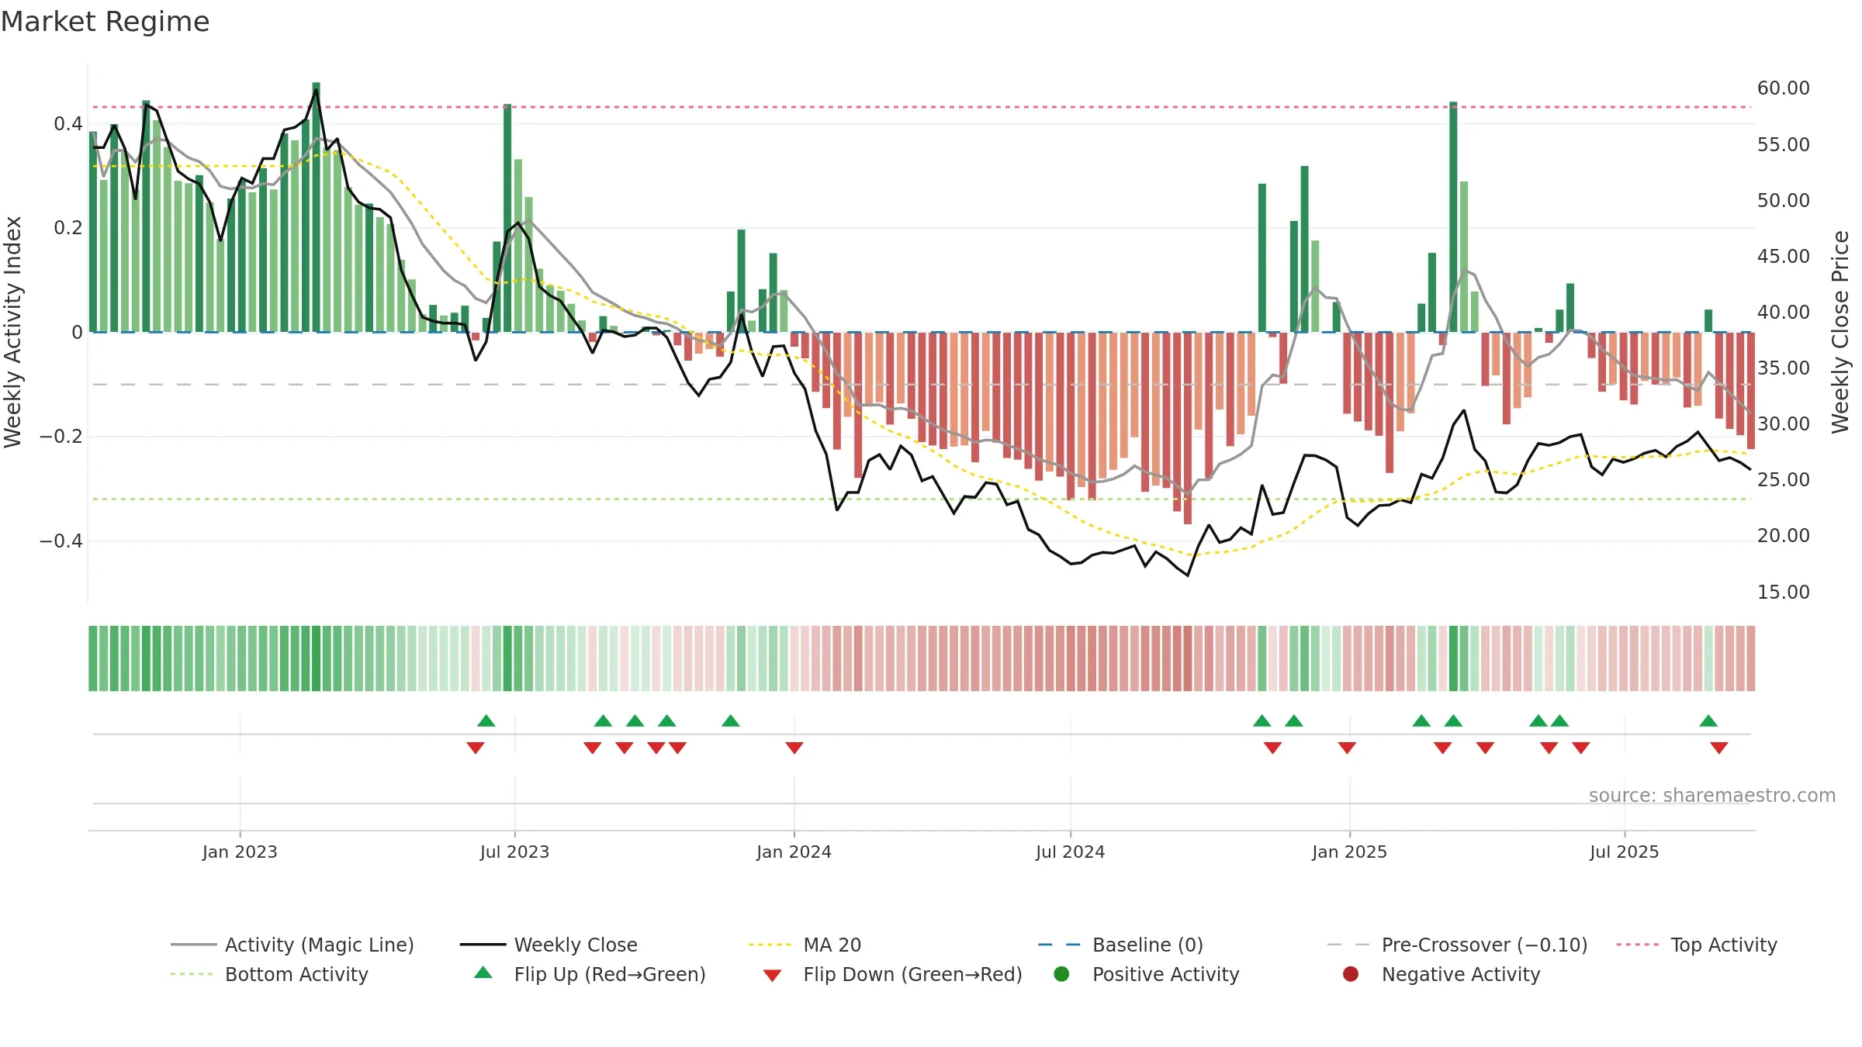Click the Jan 2025 x-axis label
Image resolution: width=1862 pixels, height=1047 pixels.
[x=1349, y=852]
